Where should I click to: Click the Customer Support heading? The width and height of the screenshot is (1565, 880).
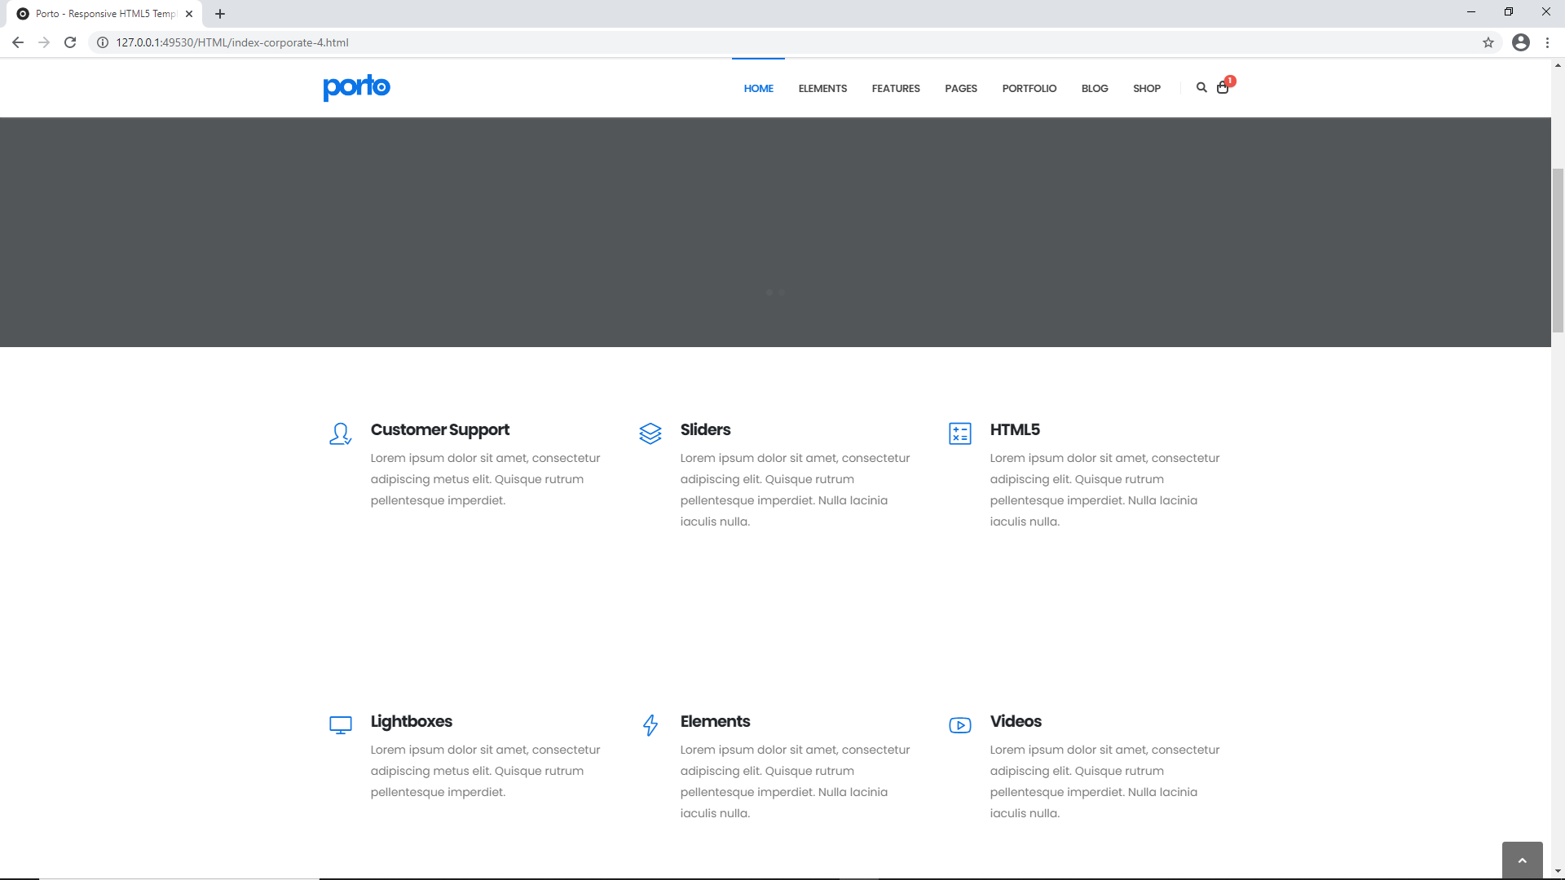(439, 429)
